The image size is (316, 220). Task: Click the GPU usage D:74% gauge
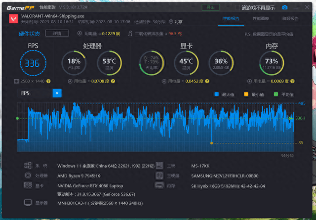[152, 63]
